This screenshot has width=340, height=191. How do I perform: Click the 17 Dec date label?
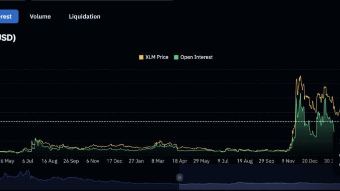click(x=114, y=161)
